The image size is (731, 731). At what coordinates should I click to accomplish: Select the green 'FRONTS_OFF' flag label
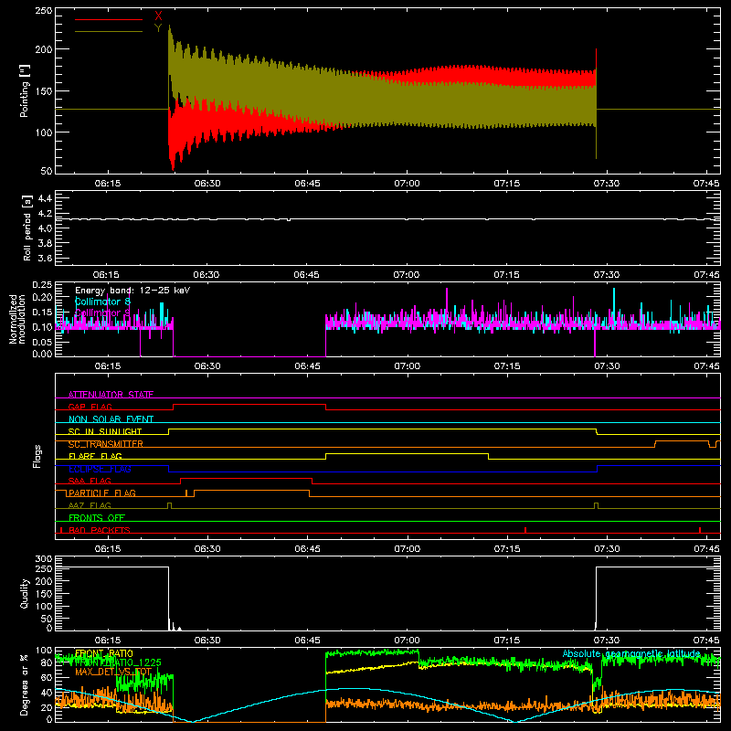(97, 518)
